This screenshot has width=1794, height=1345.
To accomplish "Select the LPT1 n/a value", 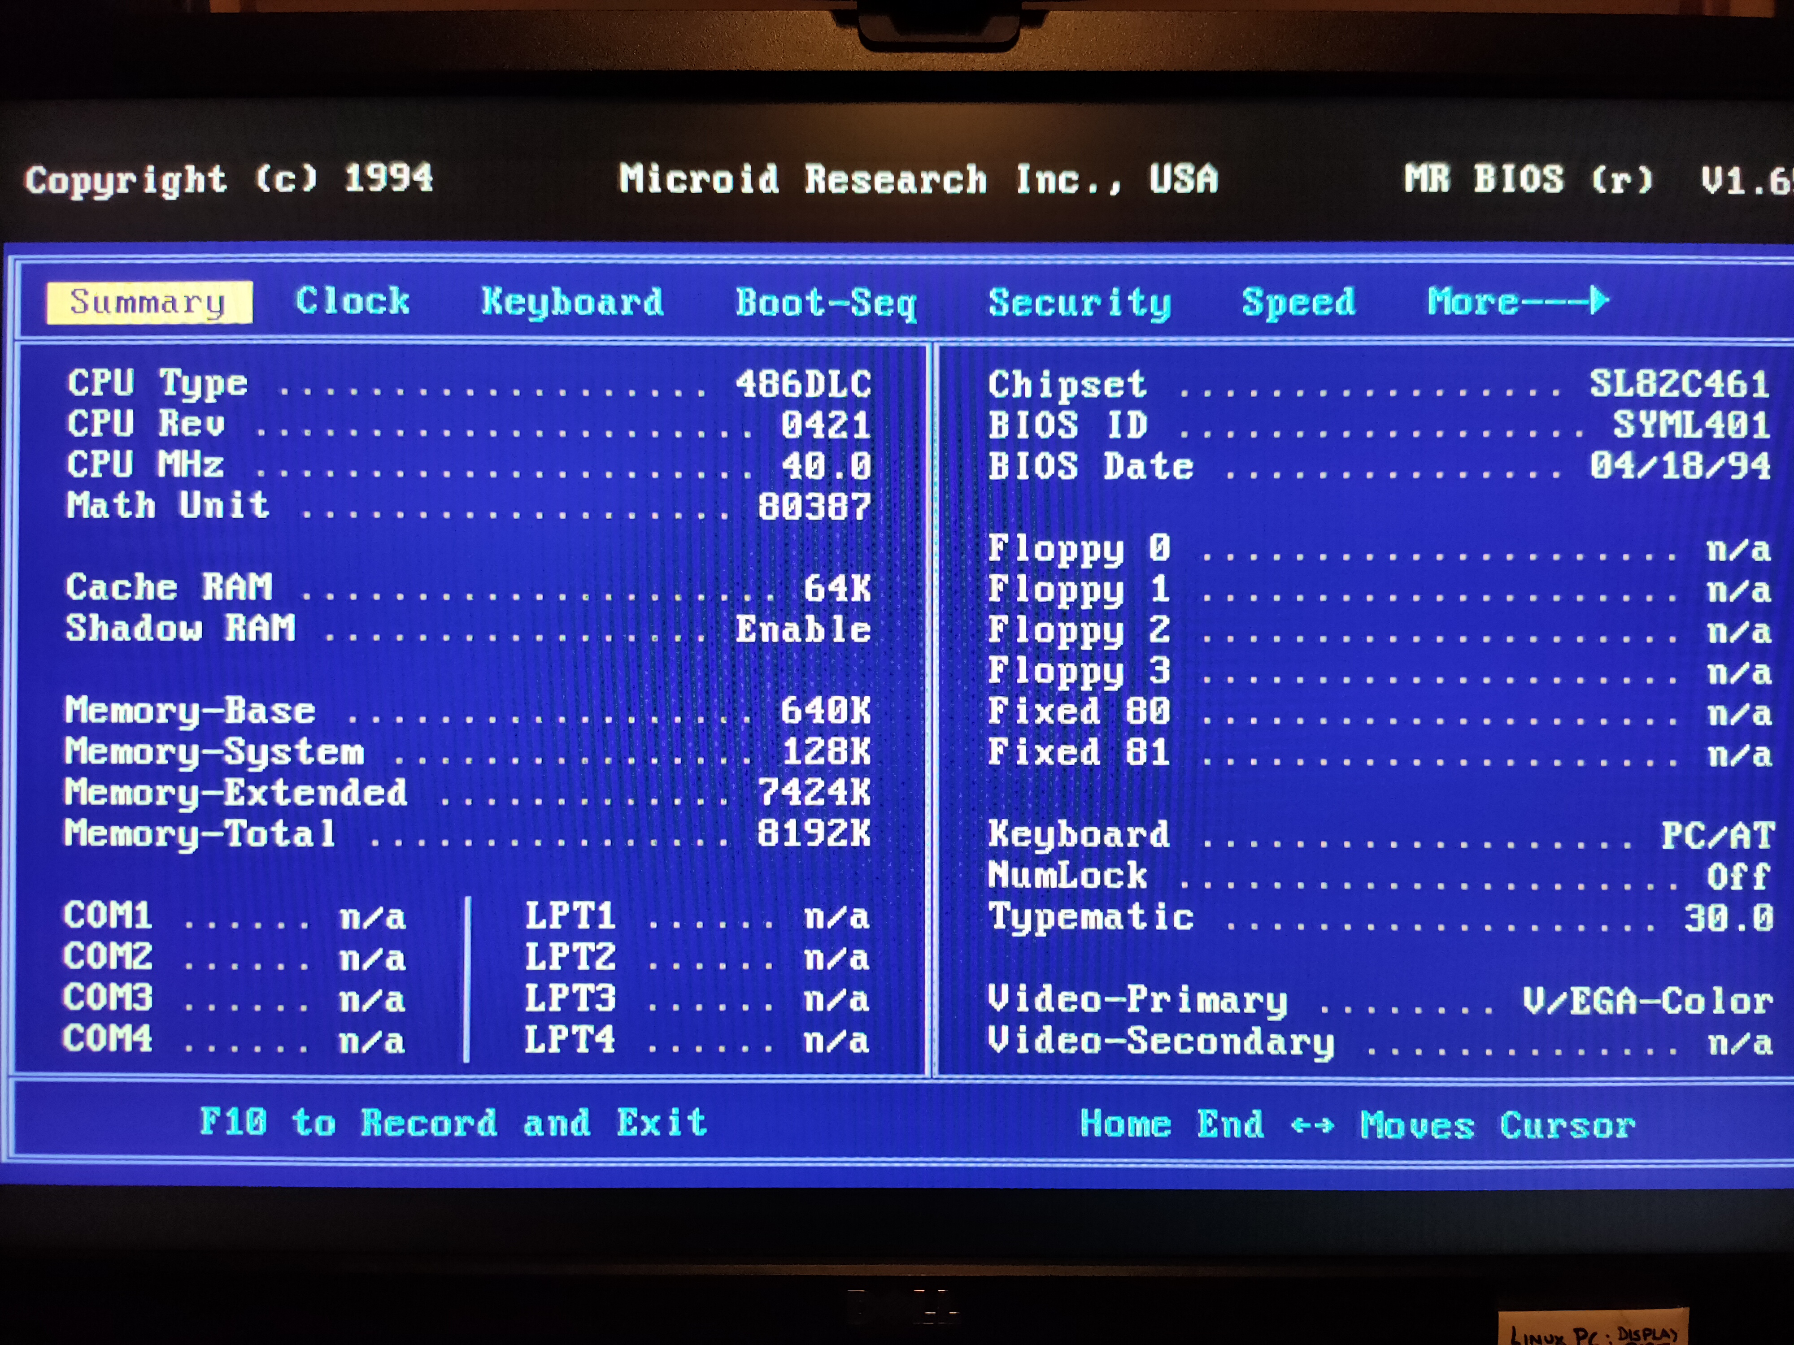I will (836, 918).
